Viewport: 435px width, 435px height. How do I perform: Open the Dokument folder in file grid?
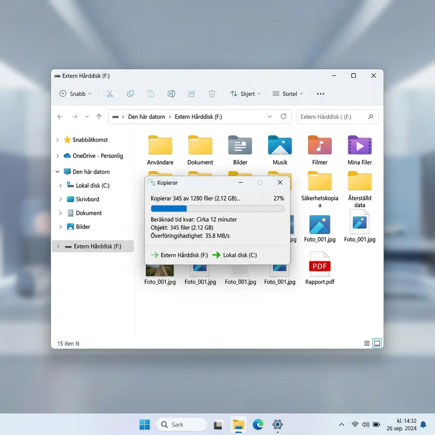(x=200, y=150)
